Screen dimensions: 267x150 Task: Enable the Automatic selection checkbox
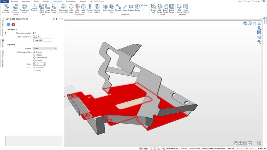[x=34, y=33]
